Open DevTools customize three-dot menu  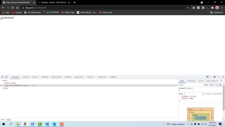[x=219, y=77]
